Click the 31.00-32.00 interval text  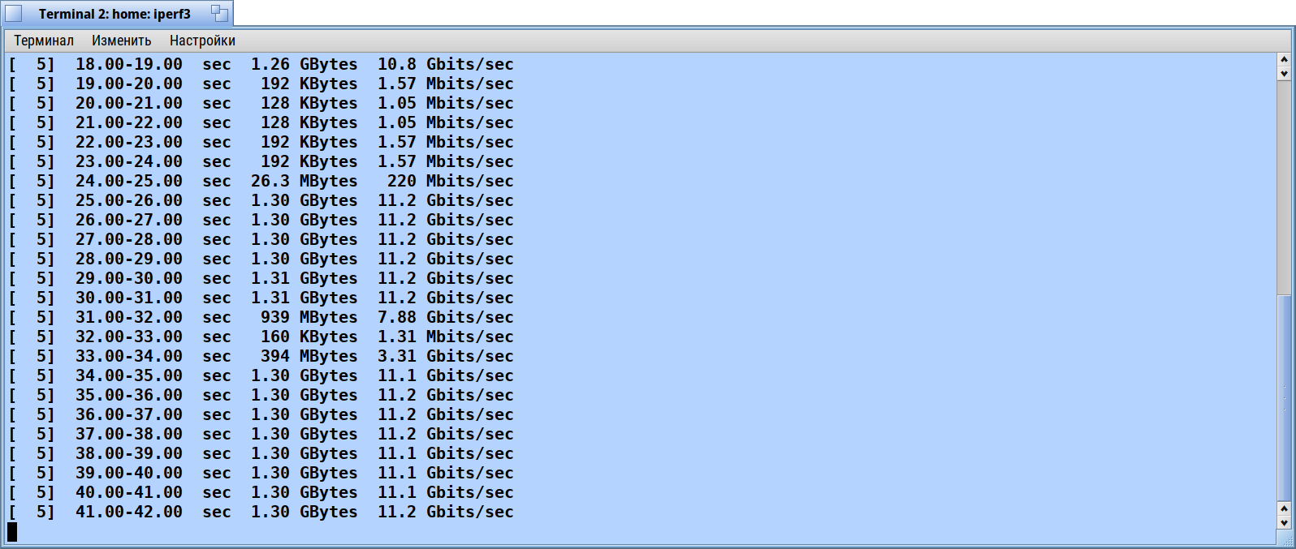click(129, 317)
